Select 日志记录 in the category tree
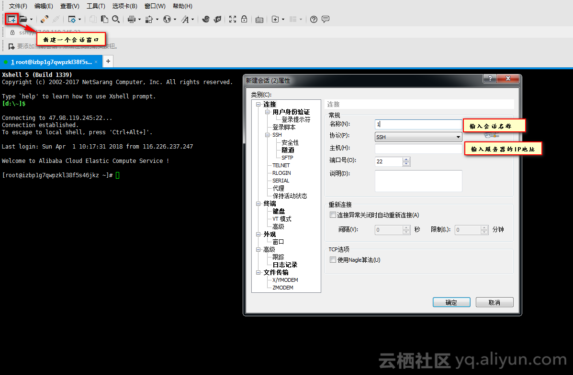Viewport: 573px width, 375px height. point(285,265)
